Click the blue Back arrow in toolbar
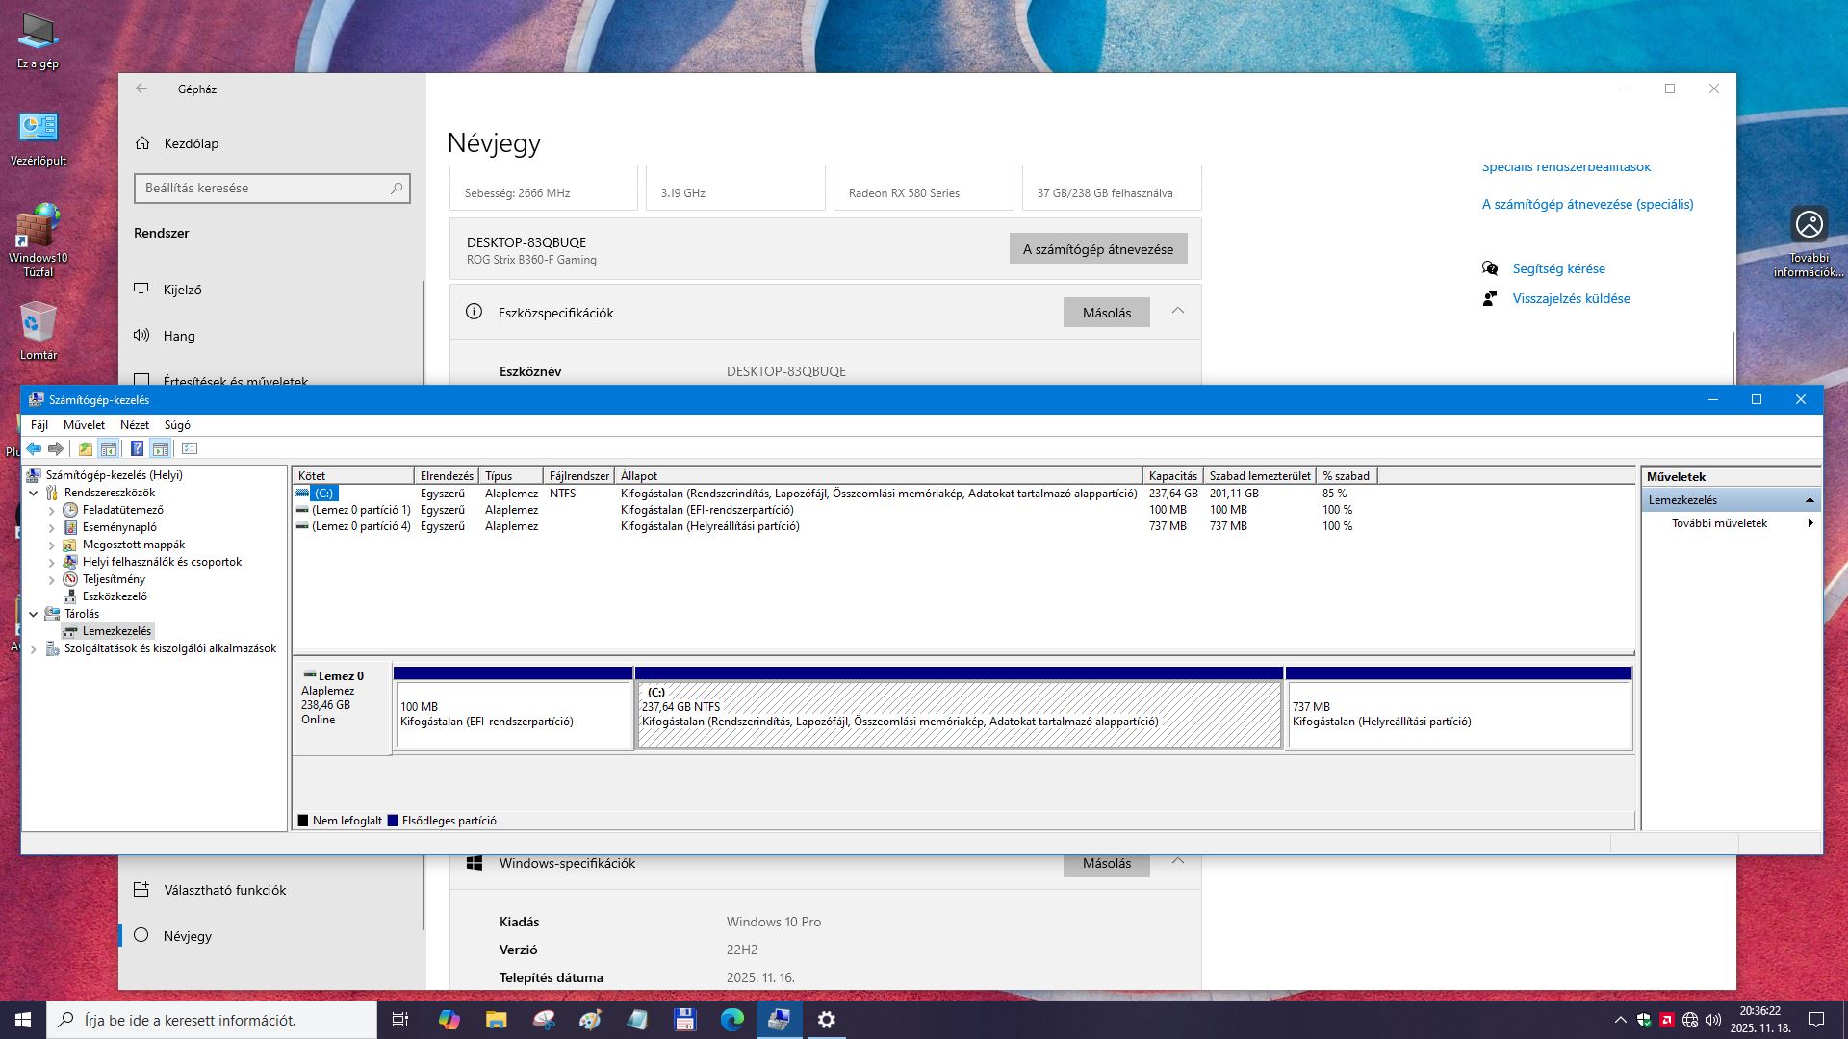Image resolution: width=1848 pixels, height=1039 pixels. point(34,448)
